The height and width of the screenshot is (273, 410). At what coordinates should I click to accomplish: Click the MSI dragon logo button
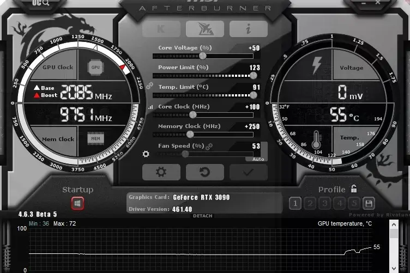coord(205,29)
